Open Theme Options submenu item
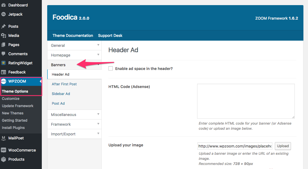 15,91
